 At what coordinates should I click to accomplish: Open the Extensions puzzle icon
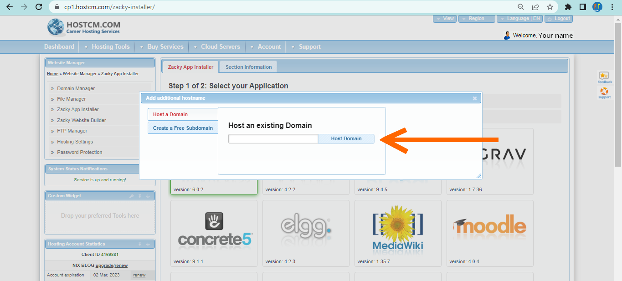(x=568, y=7)
